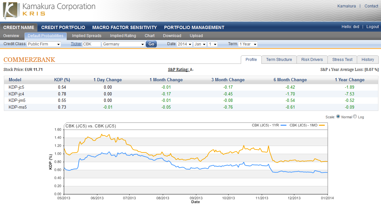Open the Implied Rating sub-tab
Viewport: 381px width, 205px height.
coord(123,36)
